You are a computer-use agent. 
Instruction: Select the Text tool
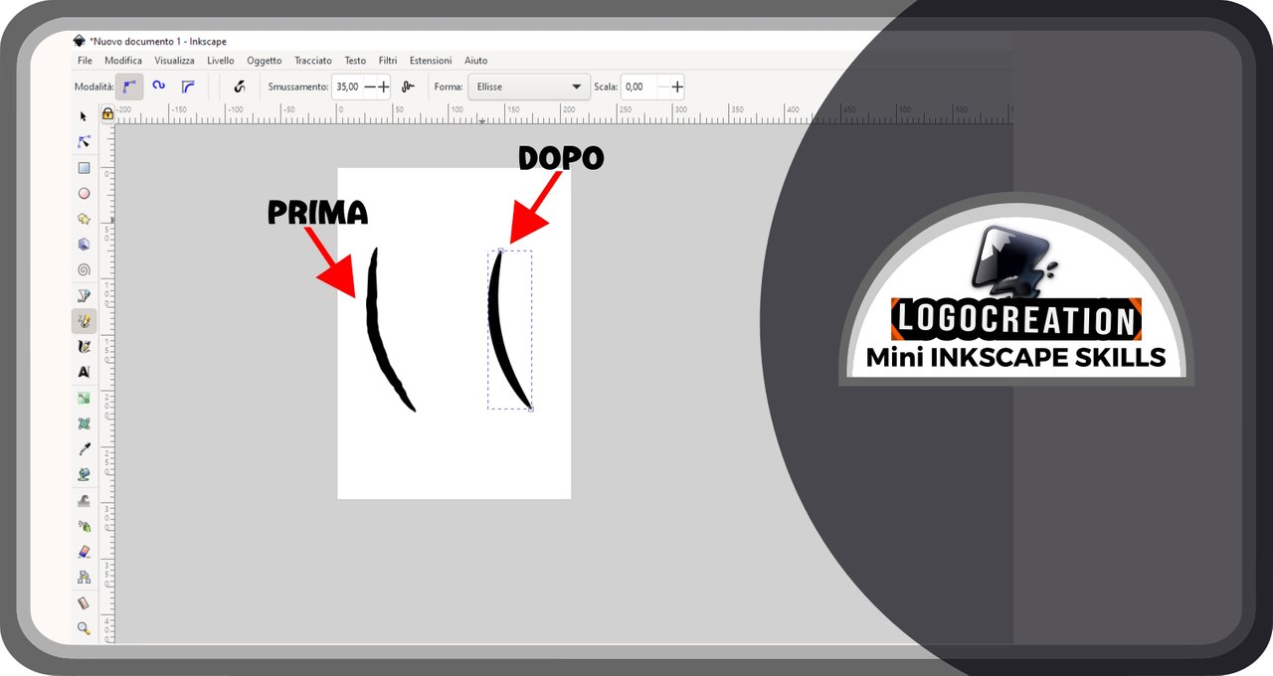point(84,372)
